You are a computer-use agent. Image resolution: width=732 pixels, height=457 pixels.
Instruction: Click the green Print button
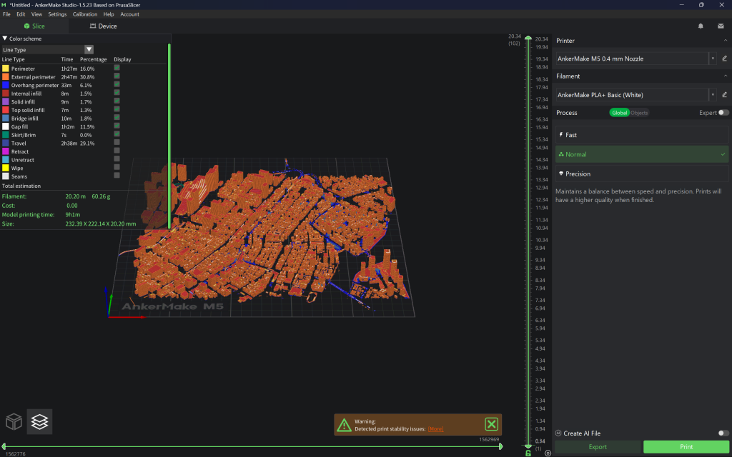tap(686, 447)
